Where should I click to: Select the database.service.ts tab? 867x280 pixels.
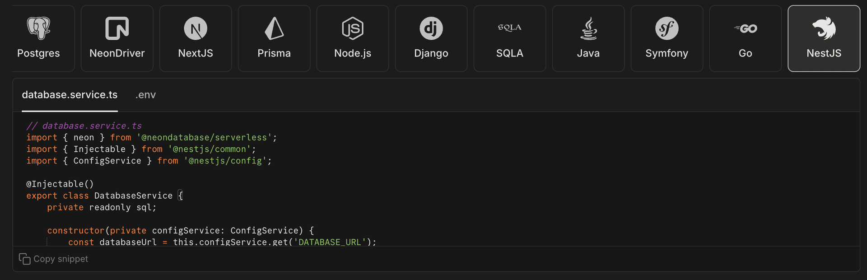pyautogui.click(x=70, y=95)
